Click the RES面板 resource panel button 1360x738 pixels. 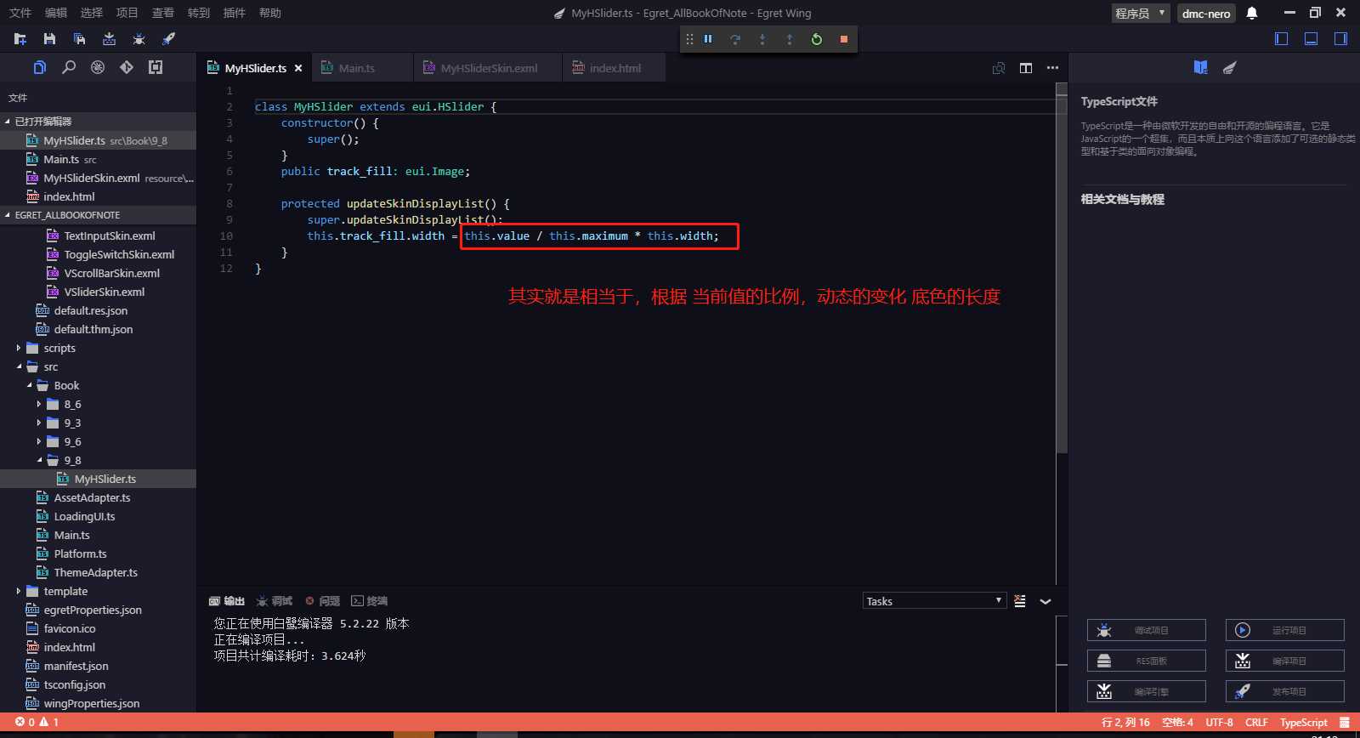[x=1146, y=661]
